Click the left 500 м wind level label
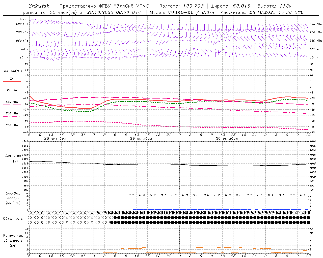 pyautogui.click(x=24, y=49)
